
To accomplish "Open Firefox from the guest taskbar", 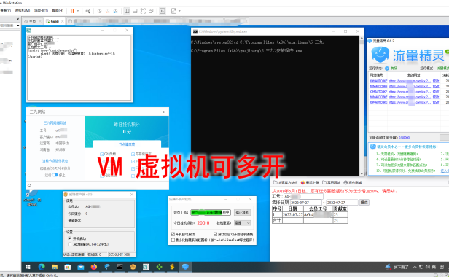I will point(94,267).
